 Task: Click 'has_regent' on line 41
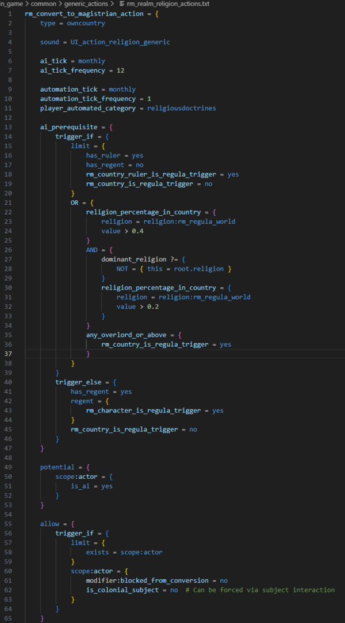pos(90,392)
